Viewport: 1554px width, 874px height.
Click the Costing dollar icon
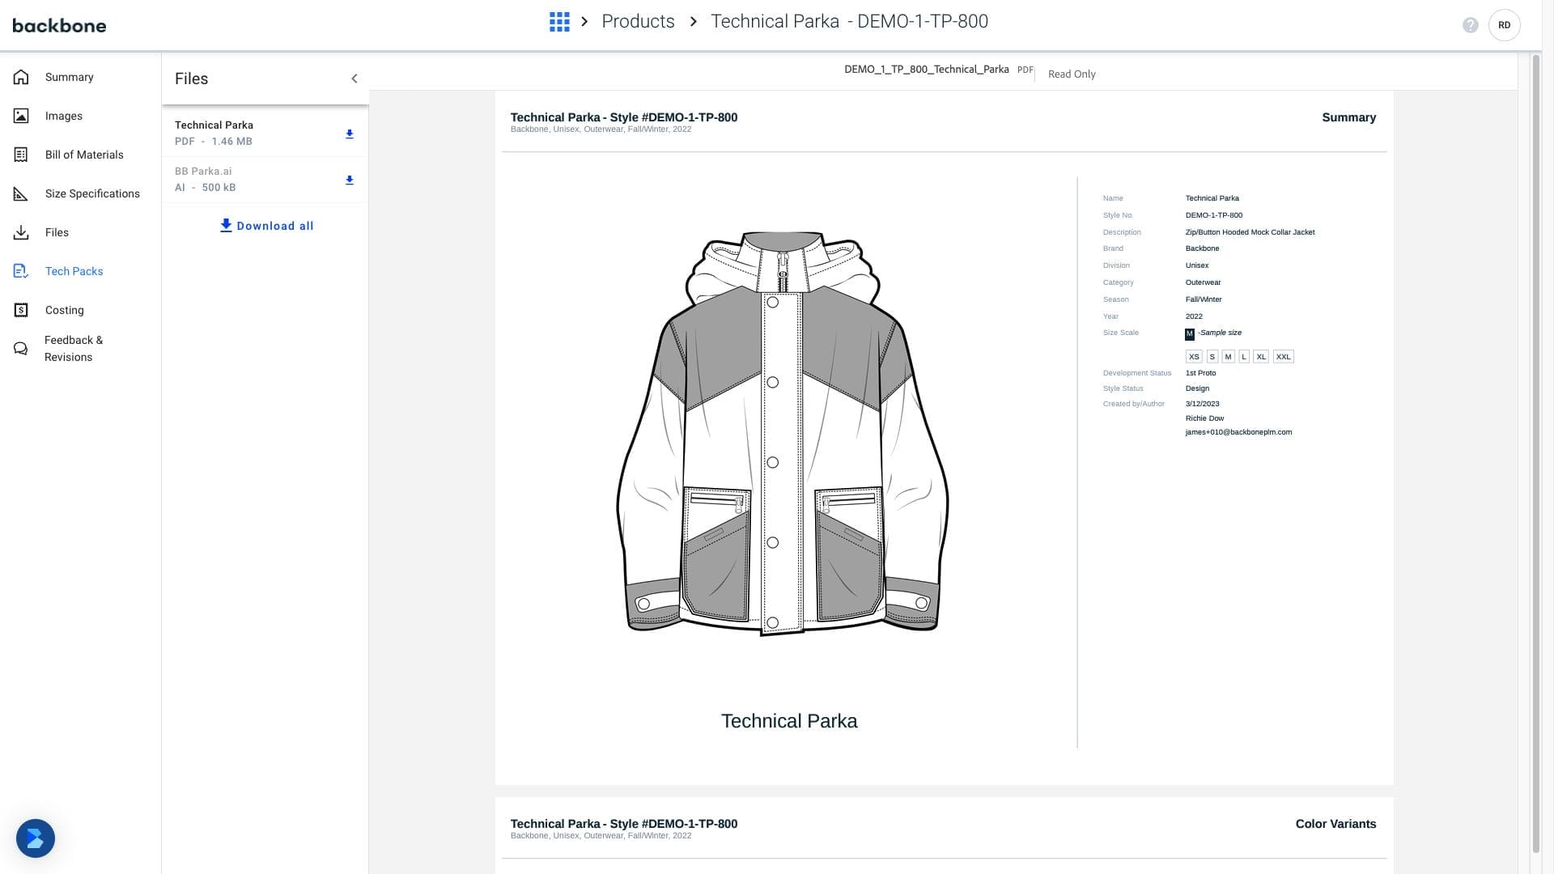click(21, 310)
